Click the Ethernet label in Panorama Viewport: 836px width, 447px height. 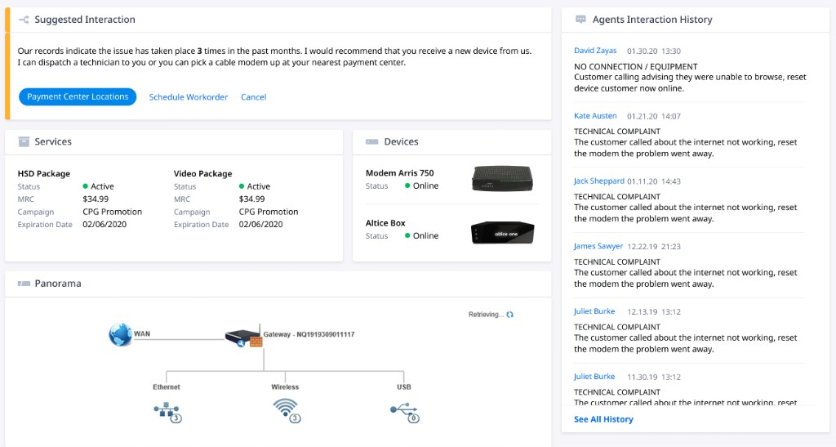tap(167, 387)
